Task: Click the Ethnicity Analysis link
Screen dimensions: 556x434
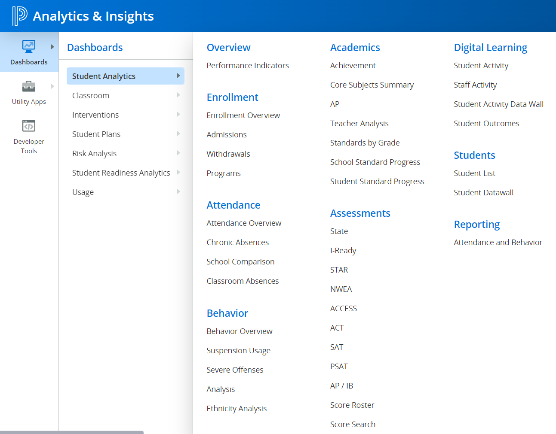Action: 237,408
